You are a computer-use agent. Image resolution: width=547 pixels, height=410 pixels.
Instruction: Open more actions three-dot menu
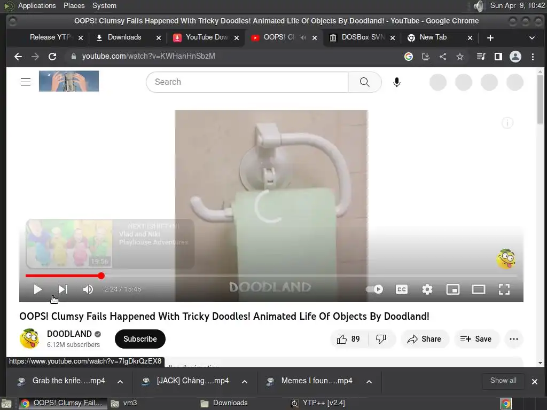513,339
